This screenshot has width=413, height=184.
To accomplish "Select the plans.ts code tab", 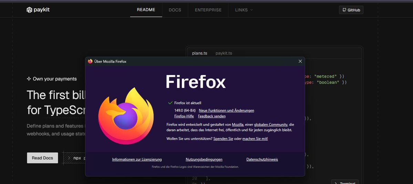I will click(200, 53).
